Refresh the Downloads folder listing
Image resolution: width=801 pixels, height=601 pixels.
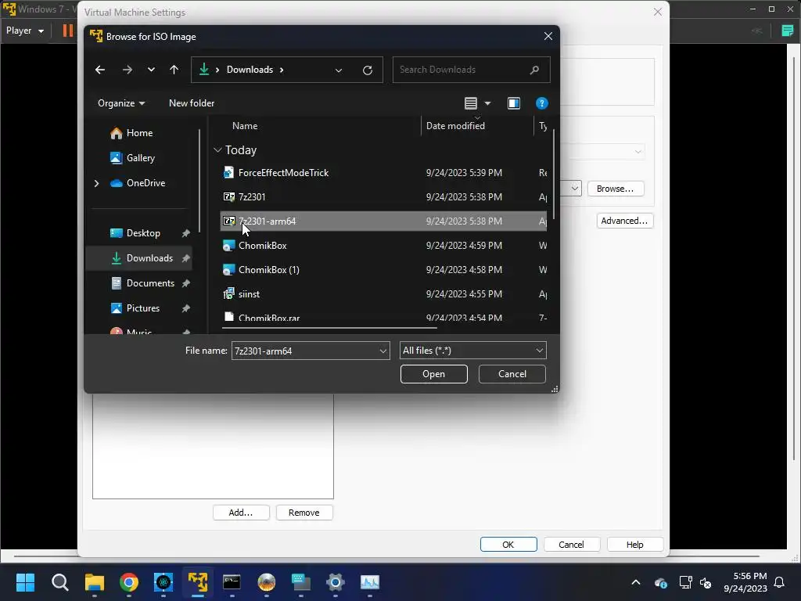pyautogui.click(x=368, y=70)
